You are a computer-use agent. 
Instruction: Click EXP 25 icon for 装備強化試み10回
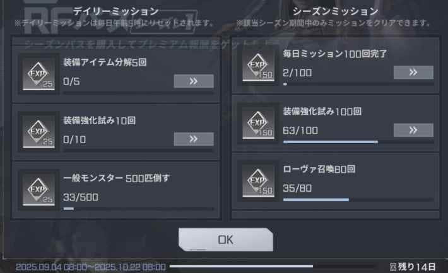click(x=38, y=132)
